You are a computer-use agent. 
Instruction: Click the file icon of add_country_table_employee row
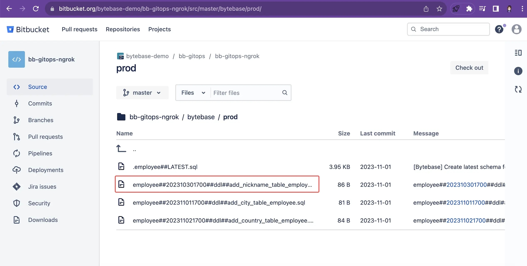pyautogui.click(x=121, y=220)
